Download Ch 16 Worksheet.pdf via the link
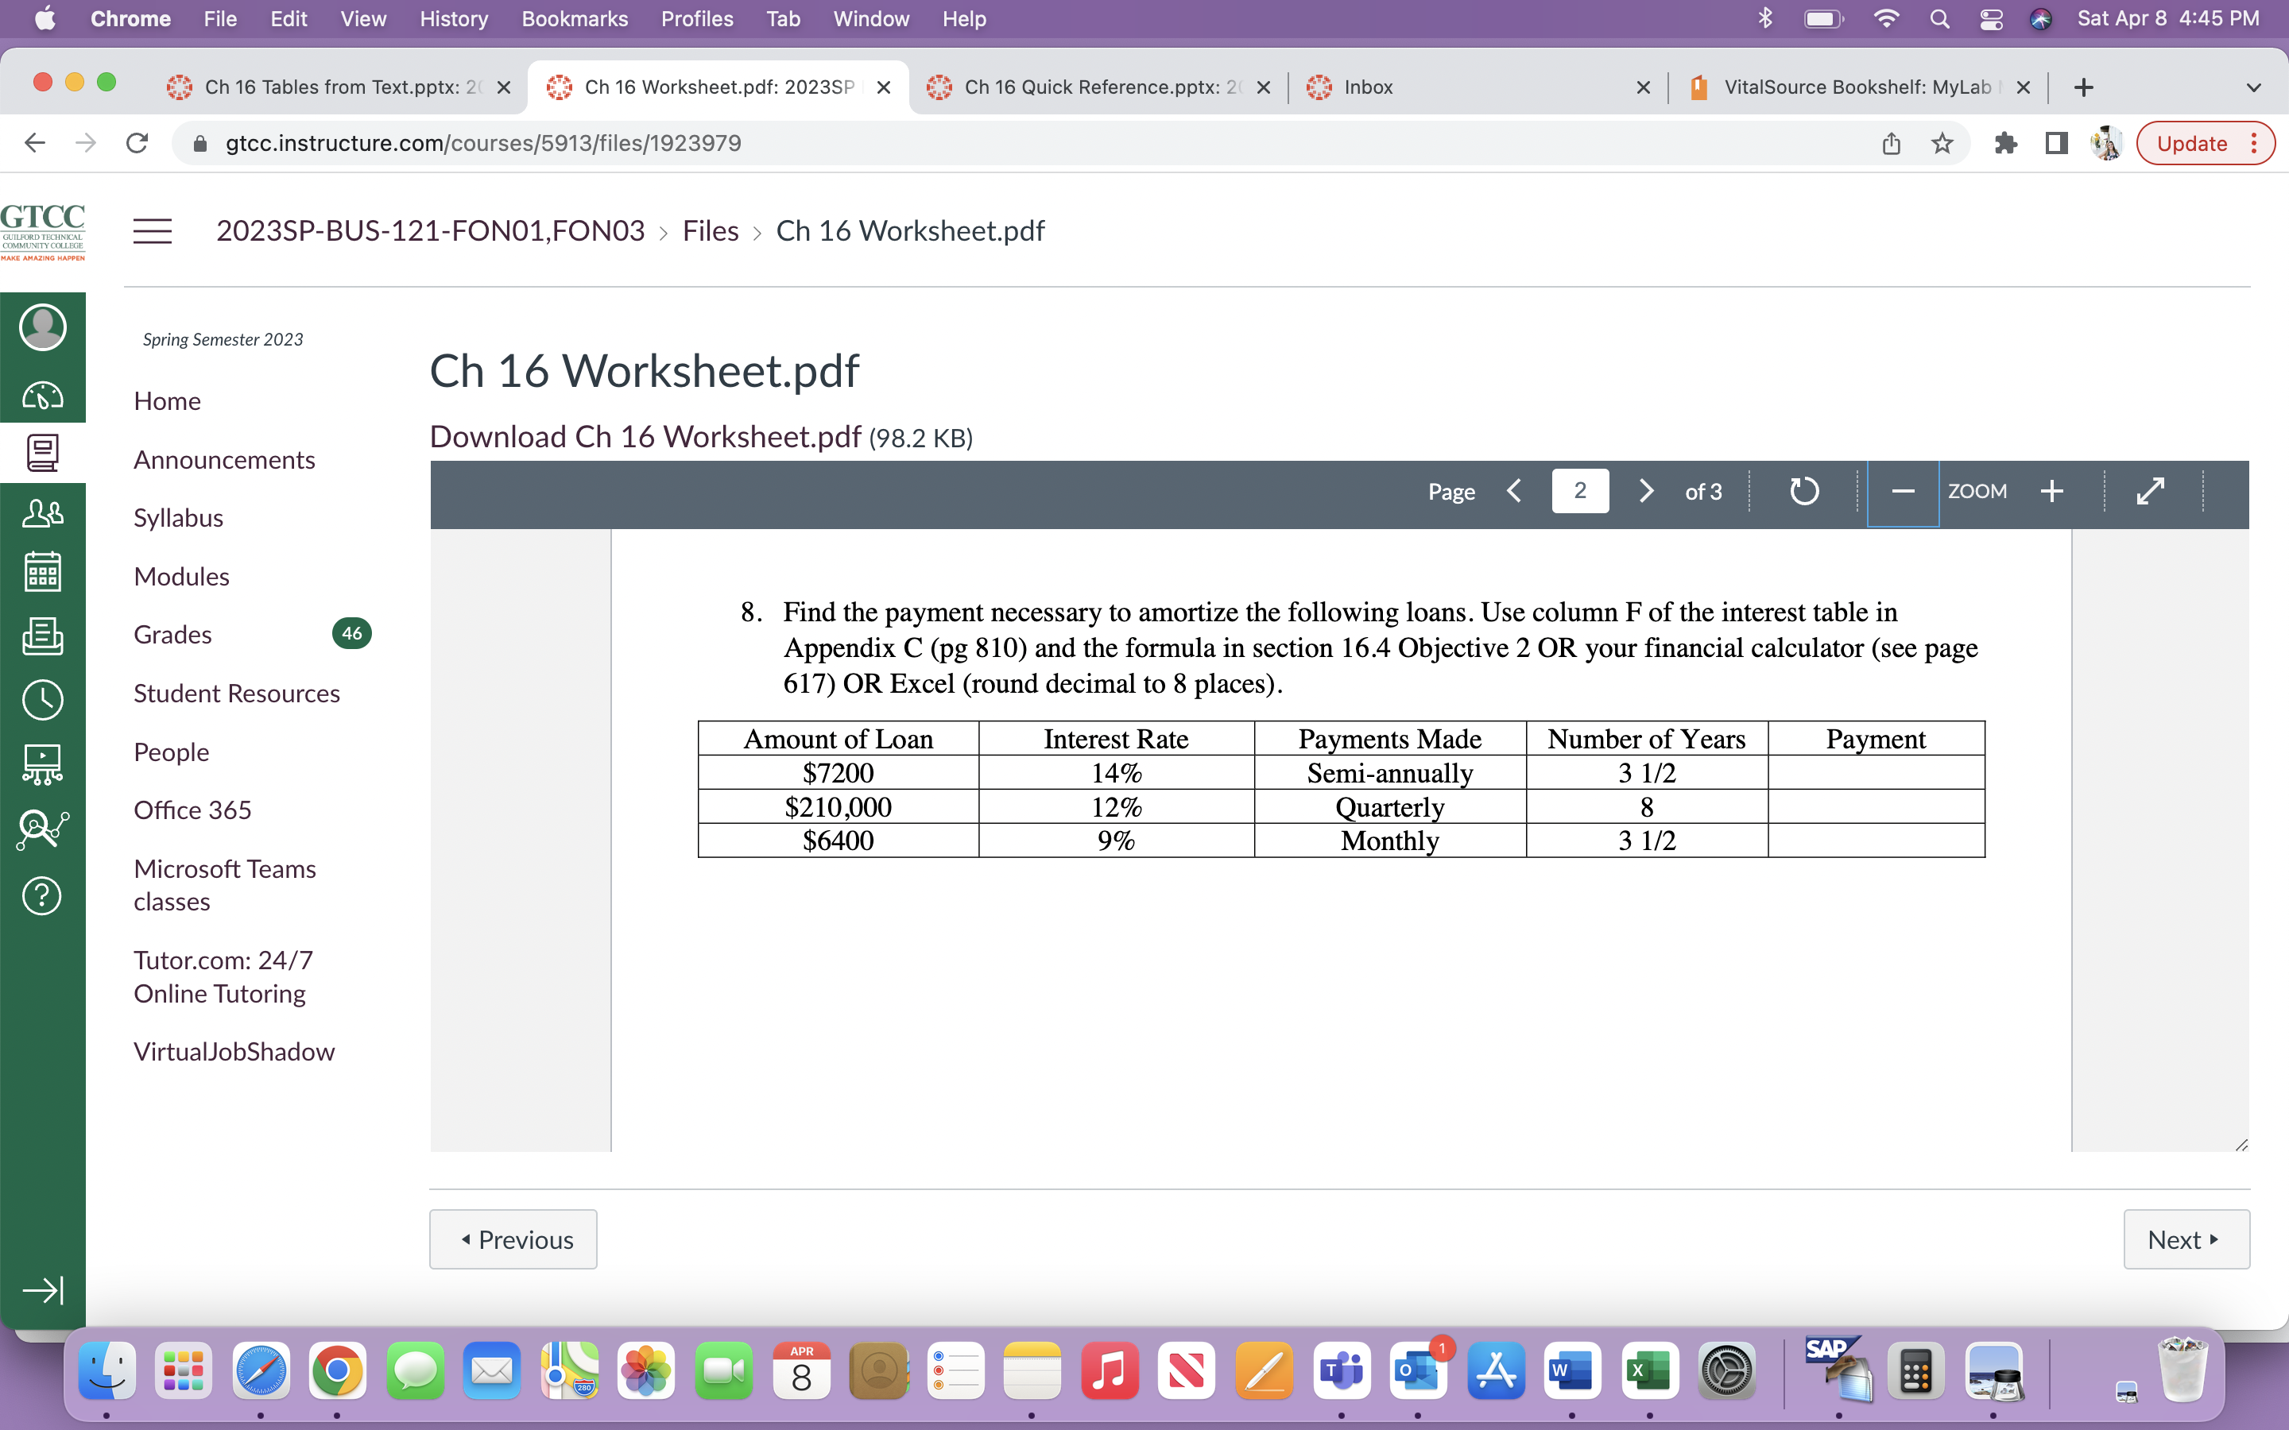This screenshot has height=1430, width=2289. [643, 436]
